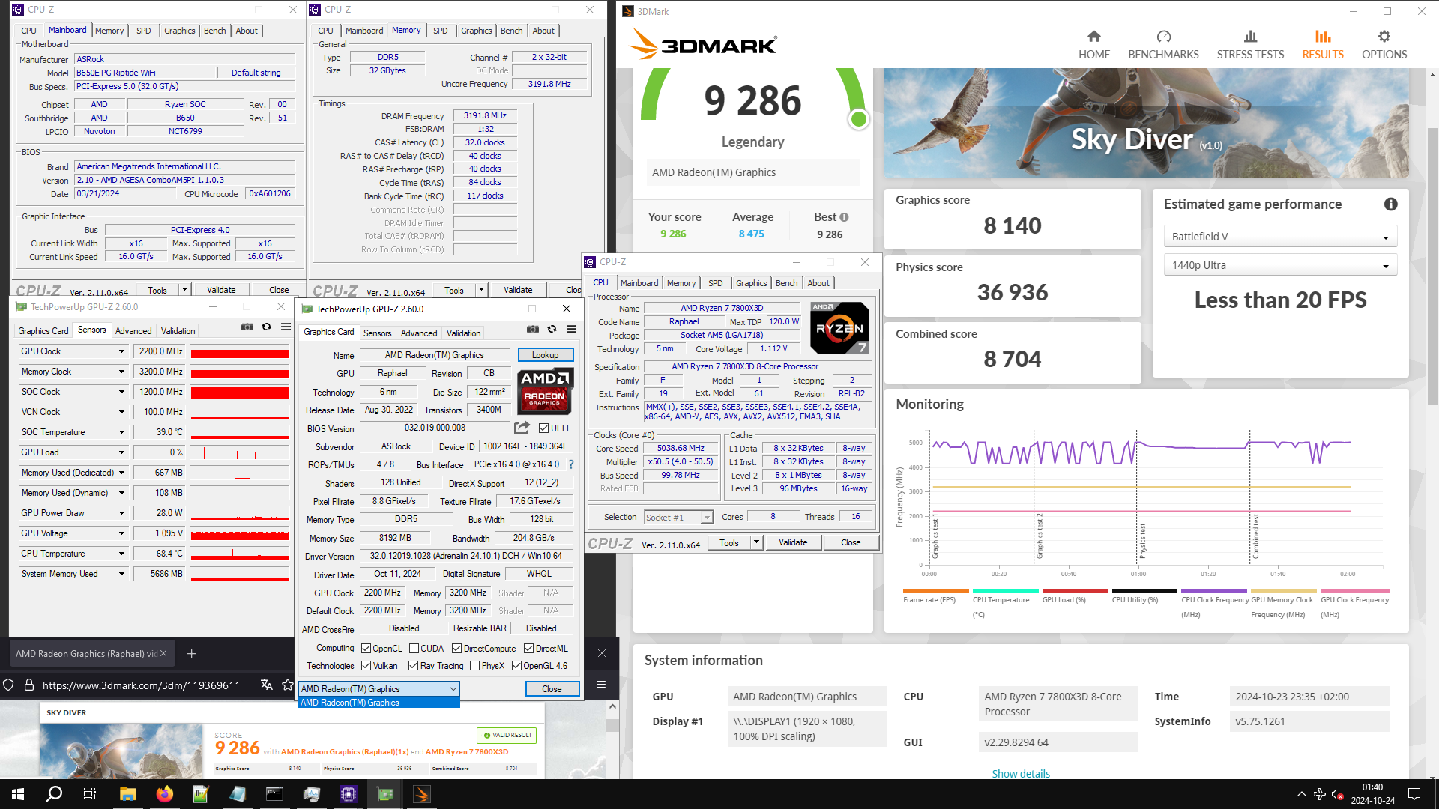Screen dimensions: 1439x809
Task: Toggle OpenCL checkbox
Action: [366, 649]
